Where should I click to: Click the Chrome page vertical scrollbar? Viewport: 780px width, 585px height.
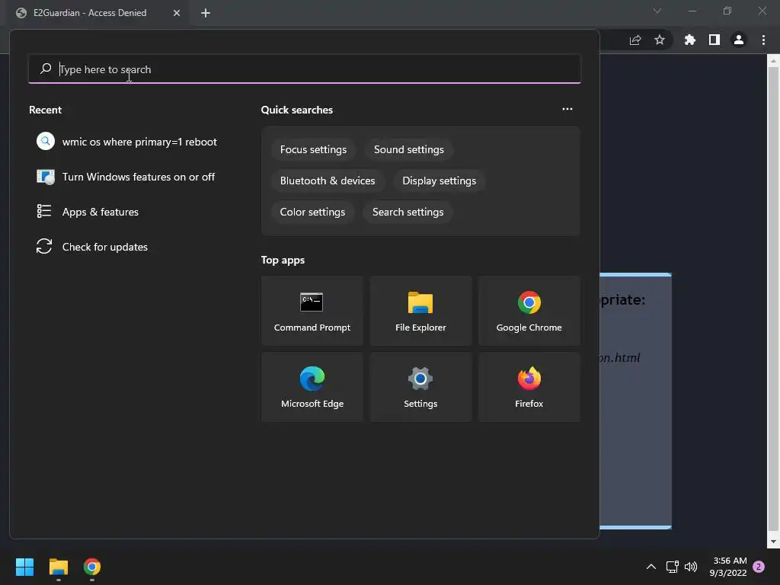(773, 300)
